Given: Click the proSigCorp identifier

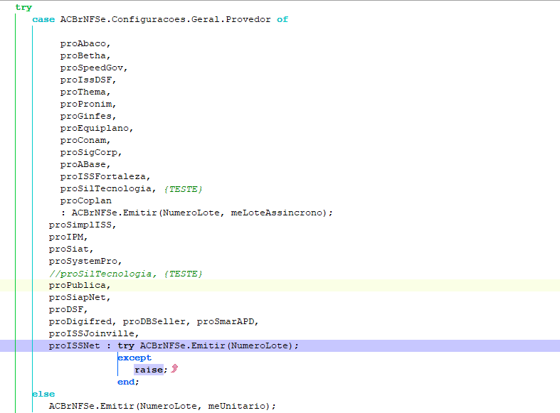Looking at the screenshot, I should (x=89, y=153).
